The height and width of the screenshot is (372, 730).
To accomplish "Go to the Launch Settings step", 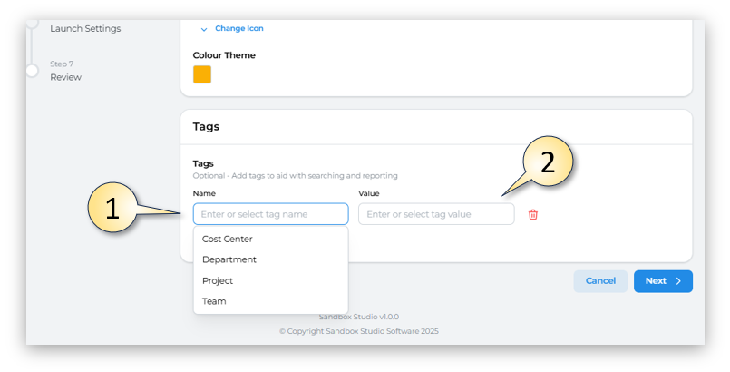I will click(85, 28).
